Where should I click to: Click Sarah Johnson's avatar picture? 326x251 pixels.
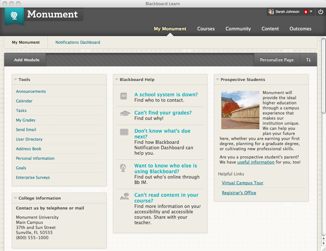pos(271,12)
